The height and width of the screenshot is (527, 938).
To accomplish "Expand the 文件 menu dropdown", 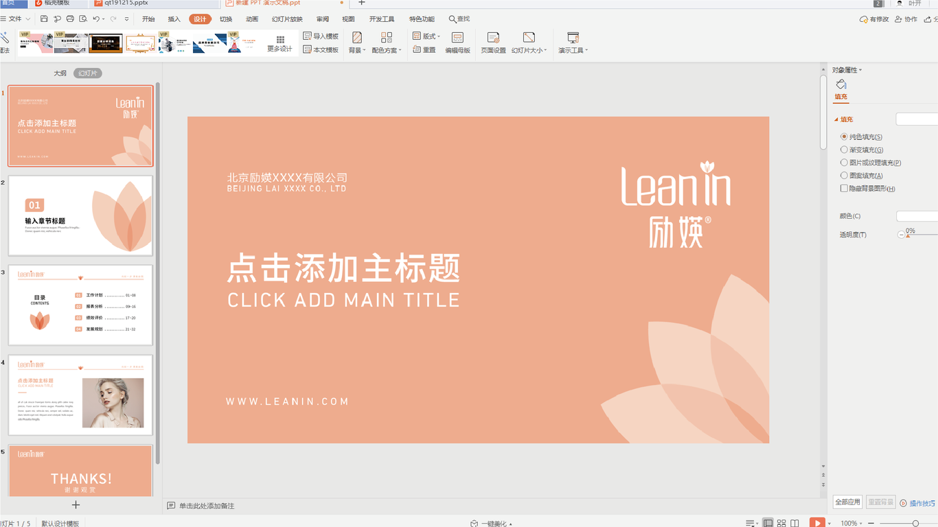I will tap(15, 19).
